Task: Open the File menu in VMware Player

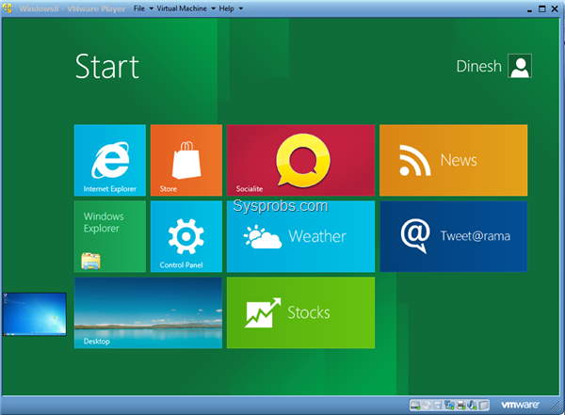Action: 139,8
